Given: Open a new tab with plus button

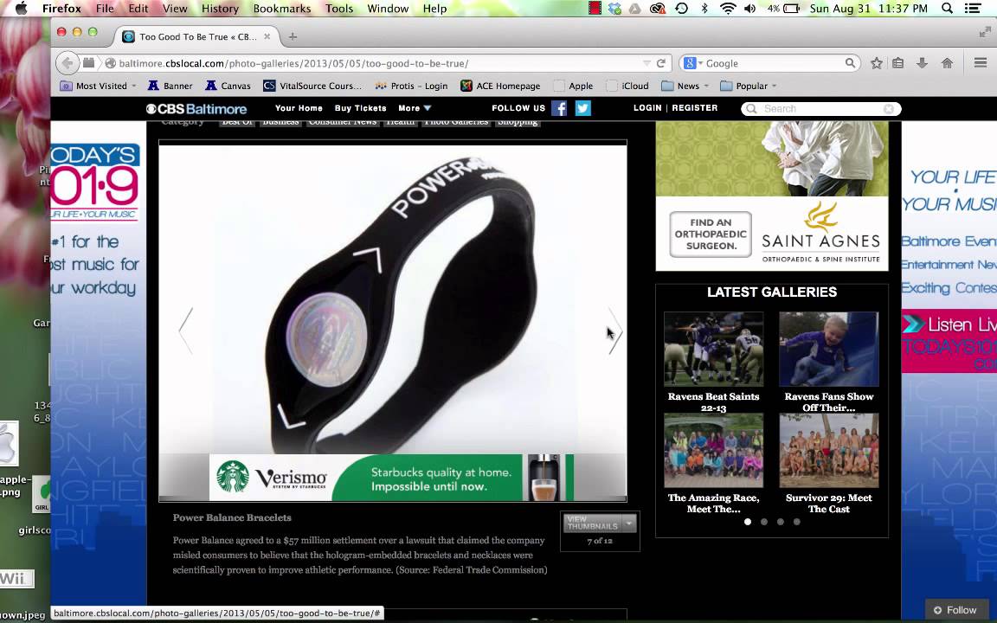Looking at the screenshot, I should (x=293, y=37).
